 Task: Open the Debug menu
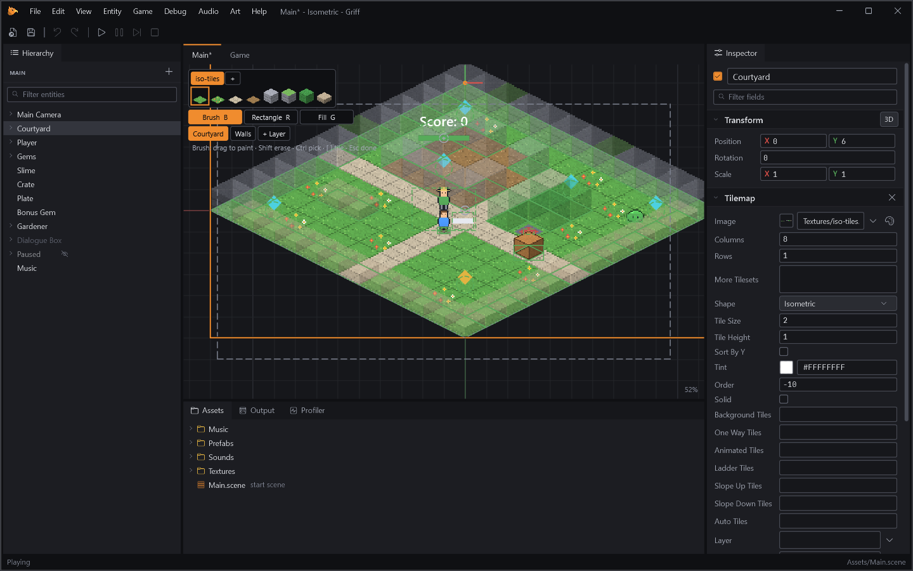pyautogui.click(x=175, y=11)
